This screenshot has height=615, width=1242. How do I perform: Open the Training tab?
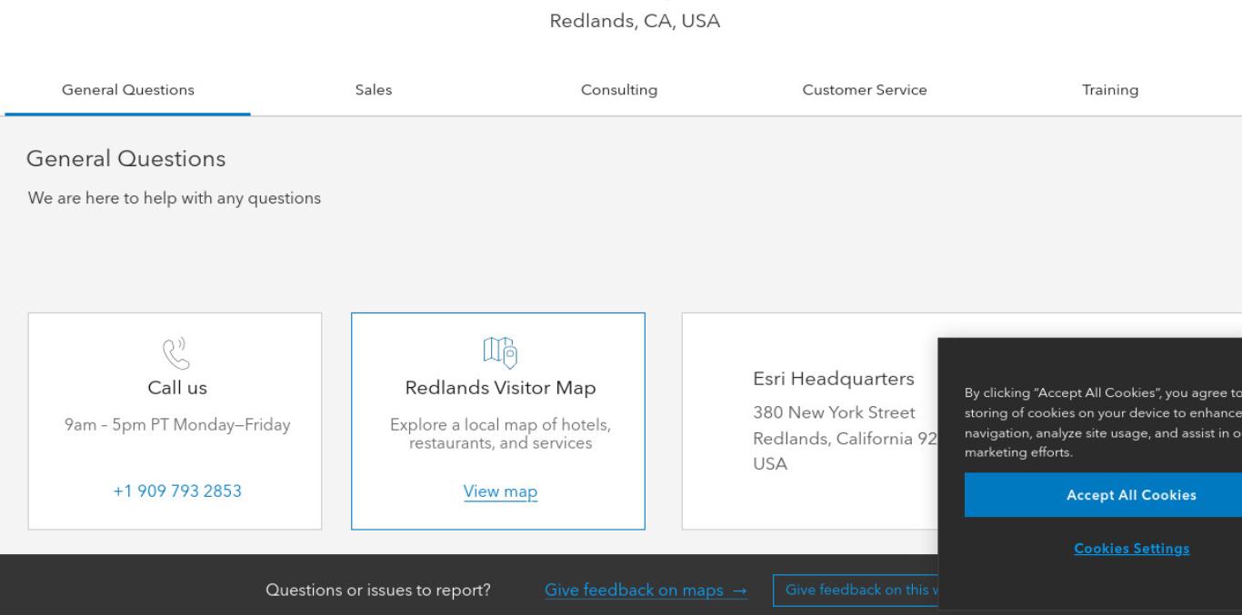[1110, 90]
